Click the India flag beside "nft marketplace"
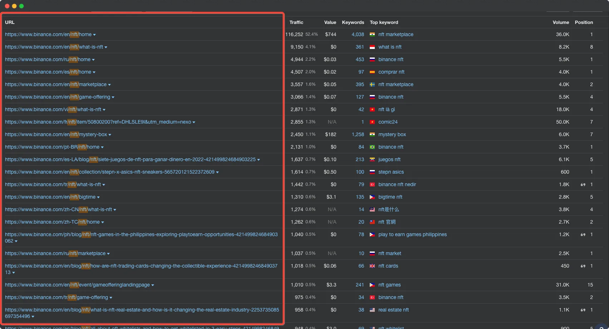The height and width of the screenshot is (329, 609). [x=372, y=34]
